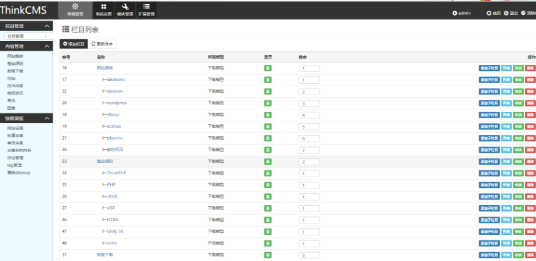Toggle the display badge for dedecms row
This screenshot has width=536, height=261.
coord(268,80)
